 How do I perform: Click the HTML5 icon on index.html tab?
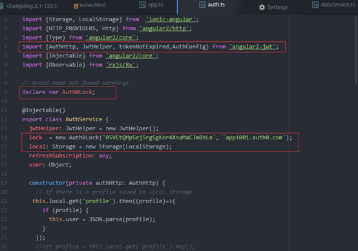click(76, 6)
